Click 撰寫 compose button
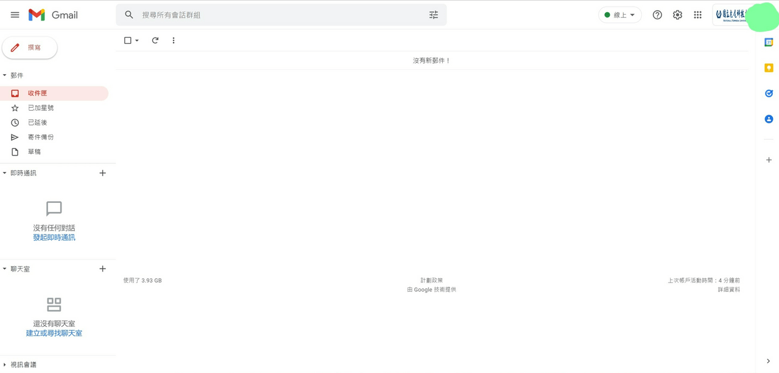Viewport: 779px width, 373px height. (x=30, y=47)
